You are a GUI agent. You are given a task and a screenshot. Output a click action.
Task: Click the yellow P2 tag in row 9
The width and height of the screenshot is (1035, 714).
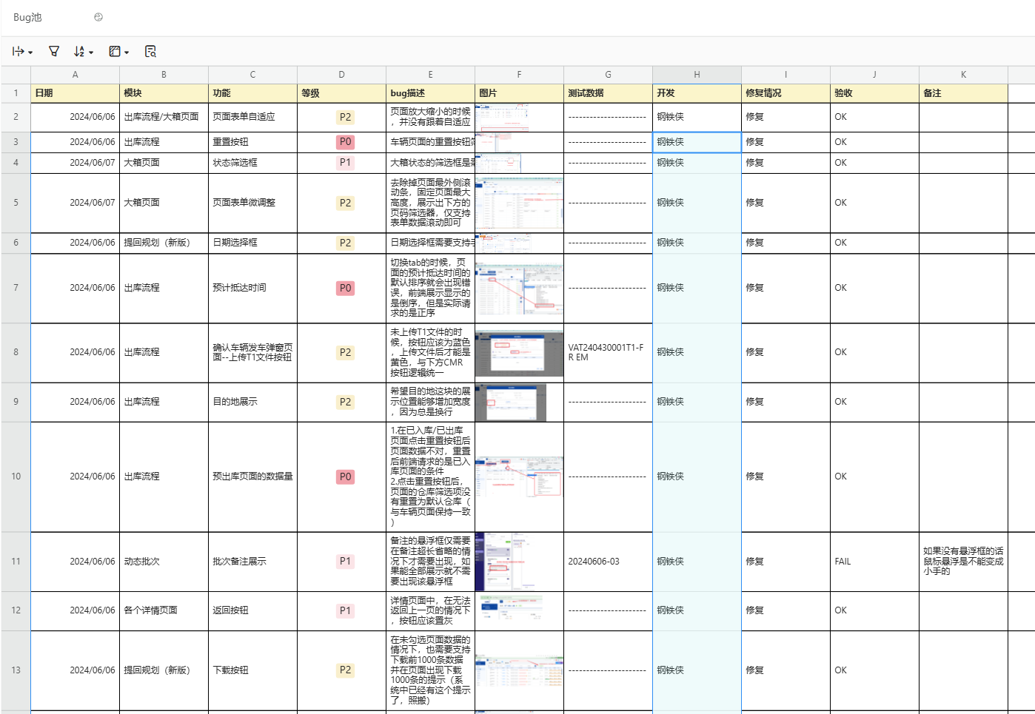345,402
